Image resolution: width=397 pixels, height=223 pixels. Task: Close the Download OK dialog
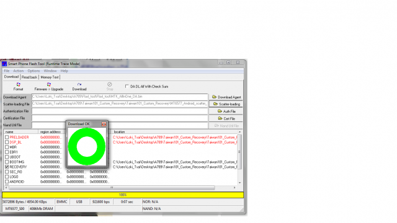[x=104, y=124]
